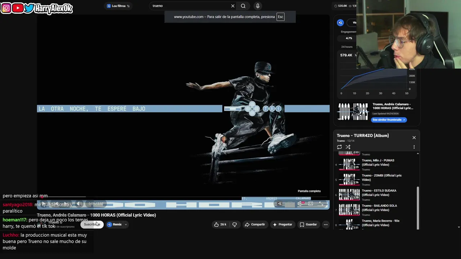Image resolution: width=461 pixels, height=259 pixels.
Task: Click the 535.6K views stat at the top
Action: (x=341, y=6)
